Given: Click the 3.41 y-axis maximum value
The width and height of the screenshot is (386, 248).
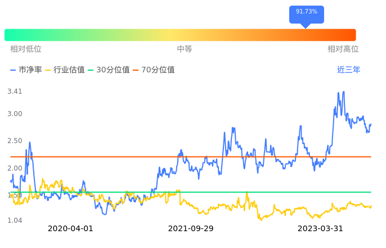Looking at the screenshot, I should 15,91.
